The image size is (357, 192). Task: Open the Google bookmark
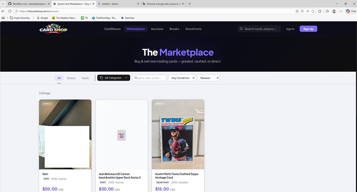42,18
